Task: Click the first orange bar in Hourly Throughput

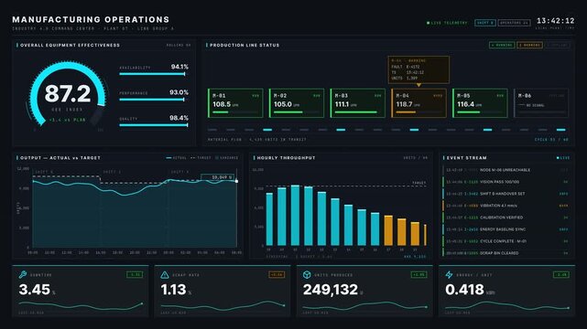Action: (388, 230)
